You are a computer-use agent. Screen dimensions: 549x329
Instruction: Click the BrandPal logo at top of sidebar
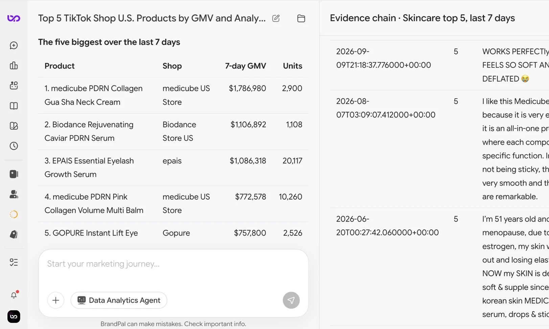14,18
